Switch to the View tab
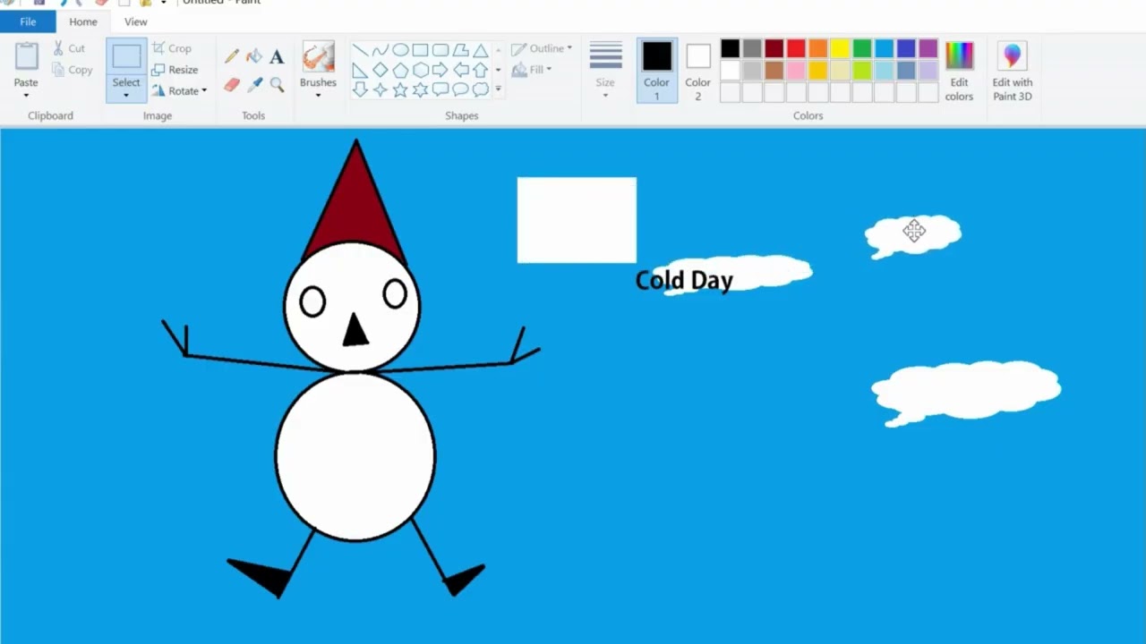 click(136, 21)
